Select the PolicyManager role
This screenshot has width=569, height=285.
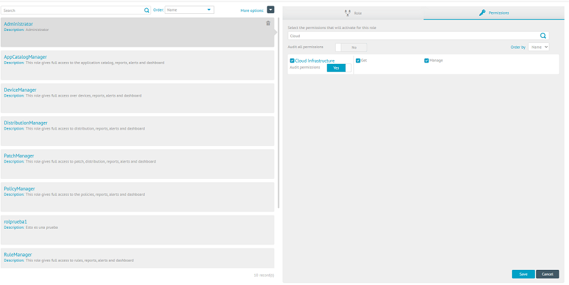[138, 197]
